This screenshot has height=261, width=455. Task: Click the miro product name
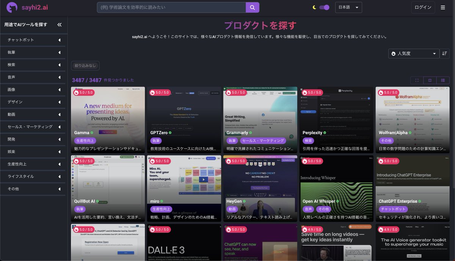click(155, 201)
